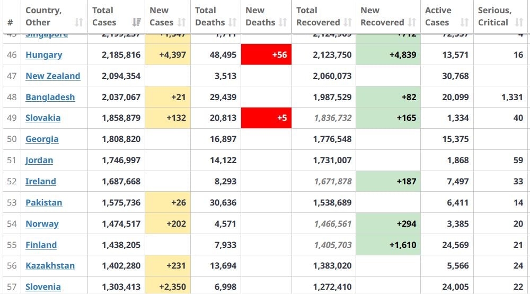
Task: Select Norway's +294 new recovered cell
Action: coord(388,224)
